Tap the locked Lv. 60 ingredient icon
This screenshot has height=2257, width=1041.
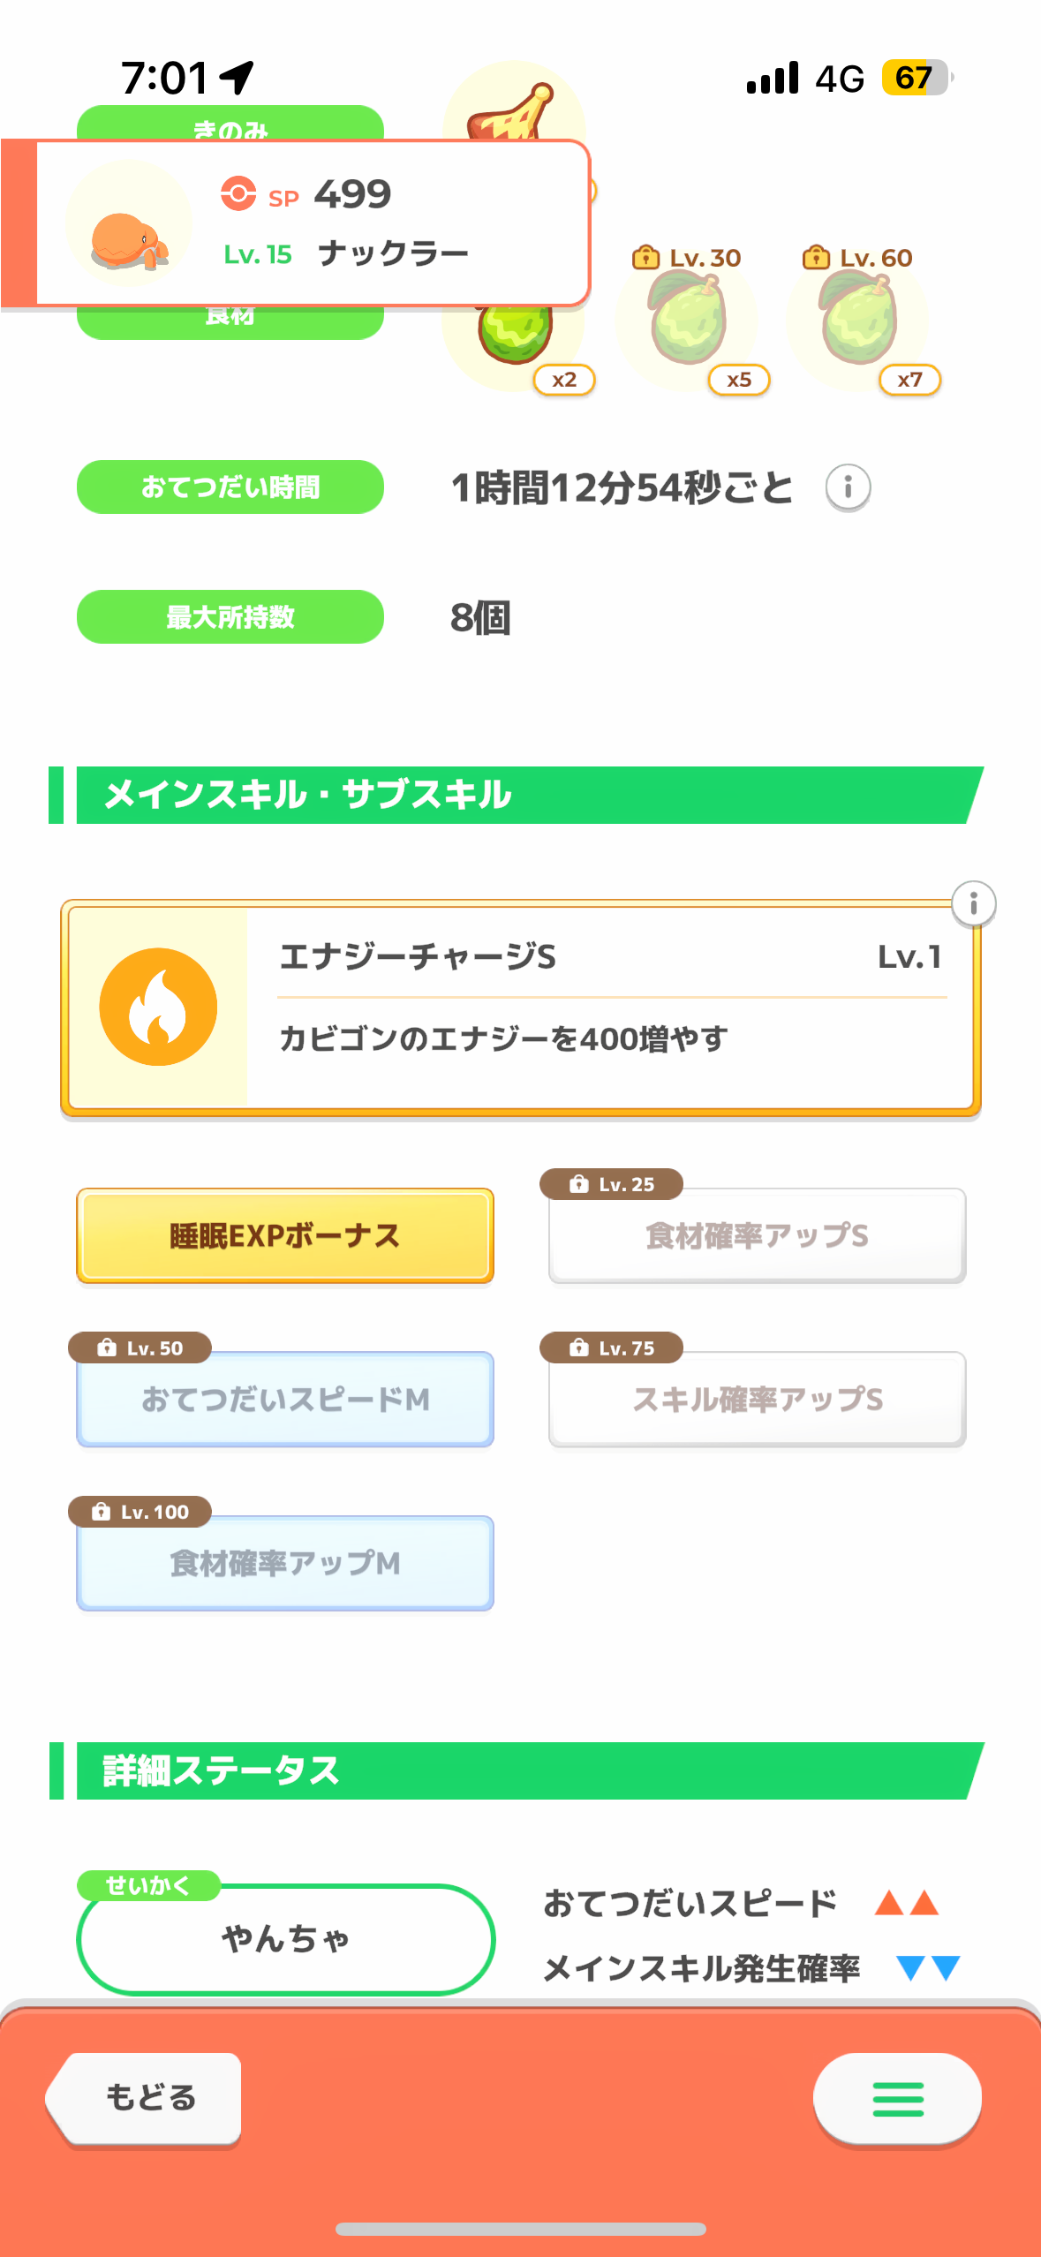click(859, 320)
